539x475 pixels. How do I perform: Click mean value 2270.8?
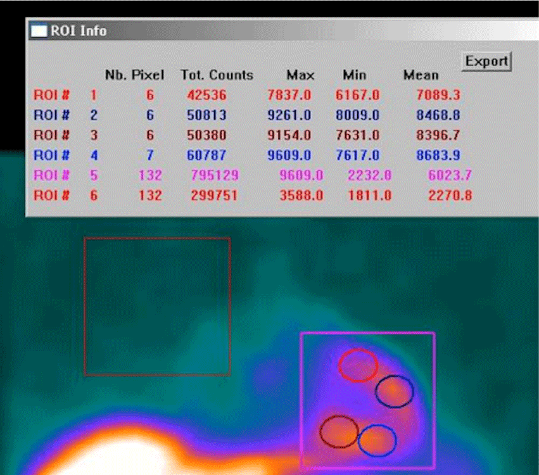pyautogui.click(x=450, y=195)
